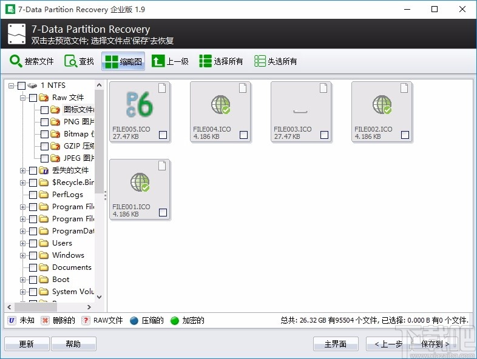The width and height of the screenshot is (477, 359).
Task: Click 保存到> to save files
Action: [435, 344]
